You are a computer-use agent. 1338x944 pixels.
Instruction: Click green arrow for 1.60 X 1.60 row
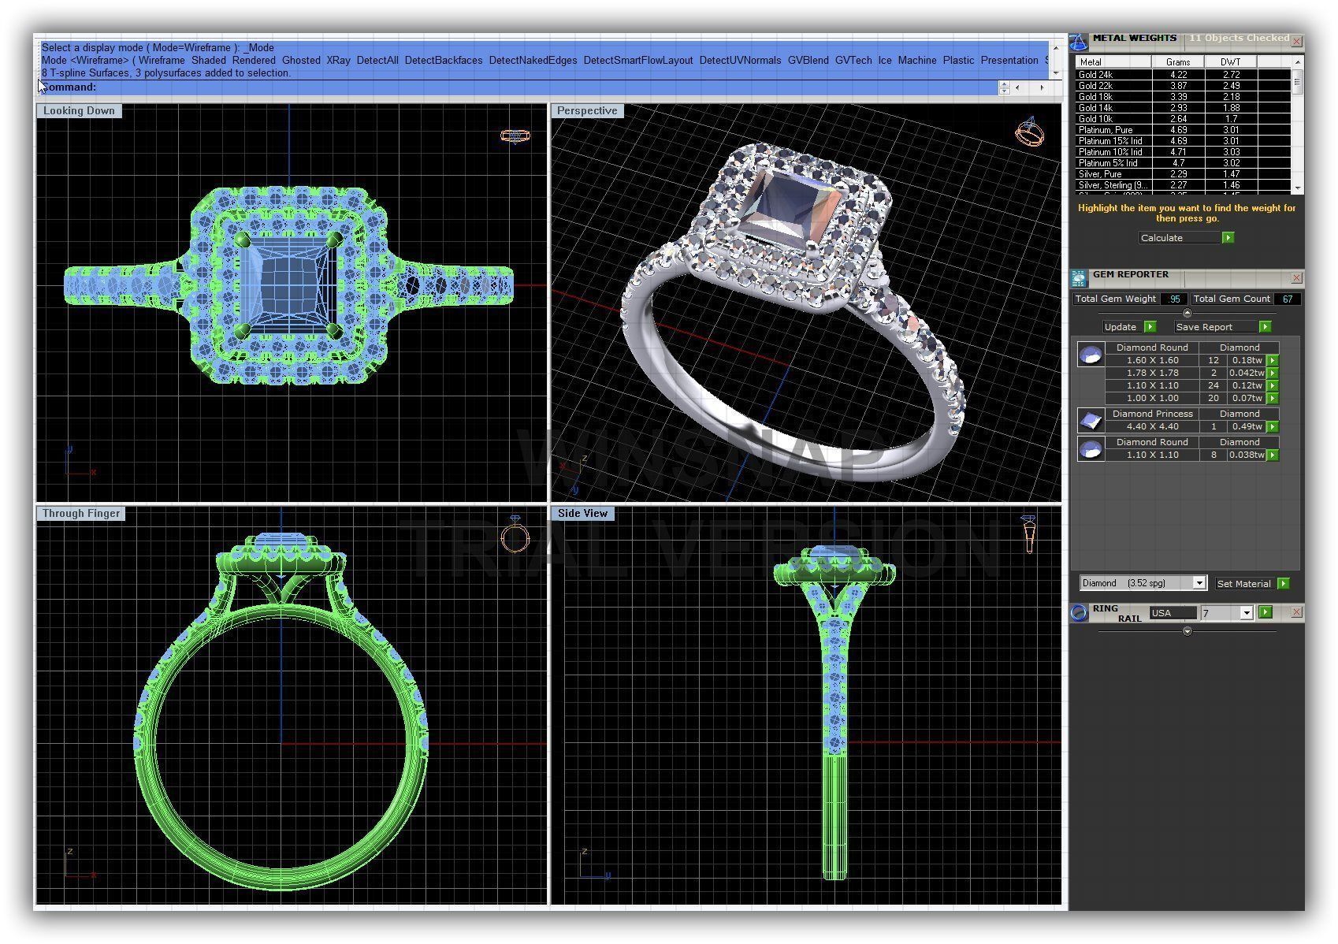[1273, 360]
